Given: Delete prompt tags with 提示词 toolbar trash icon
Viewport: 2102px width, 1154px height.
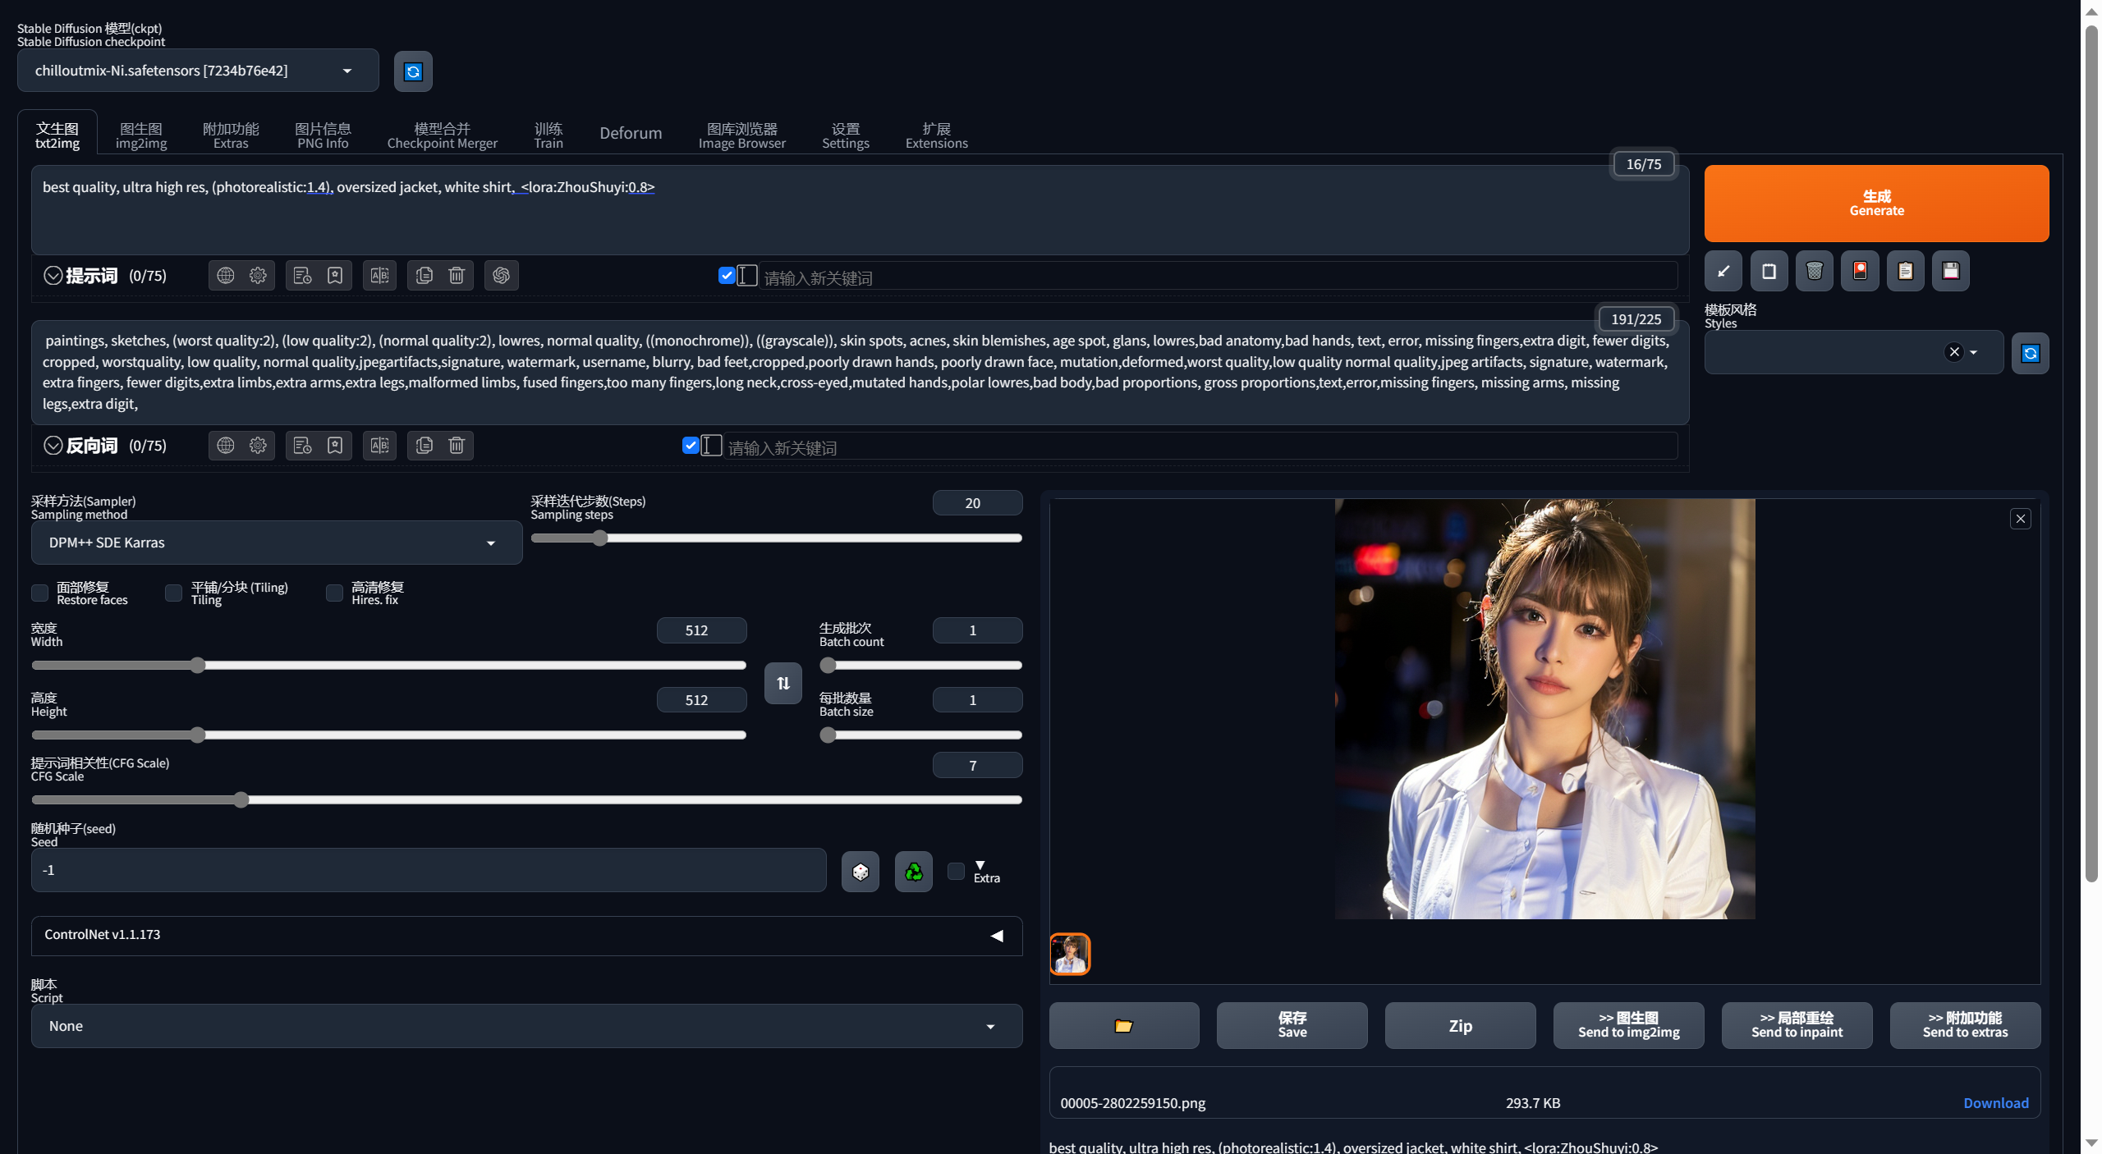Looking at the screenshot, I should pyautogui.click(x=457, y=276).
